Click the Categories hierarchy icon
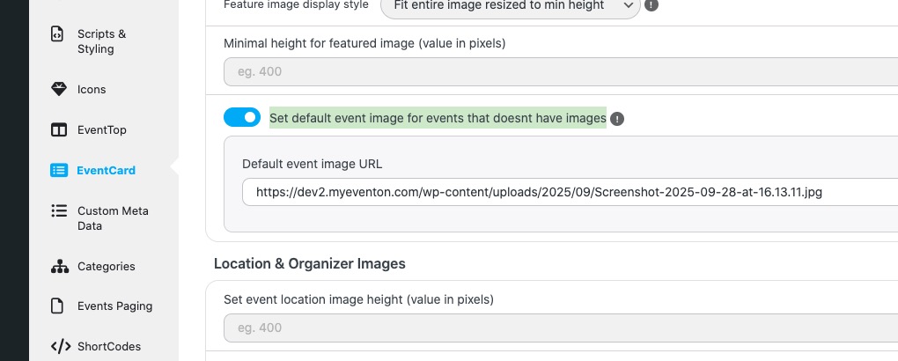The image size is (898, 361). pos(58,266)
